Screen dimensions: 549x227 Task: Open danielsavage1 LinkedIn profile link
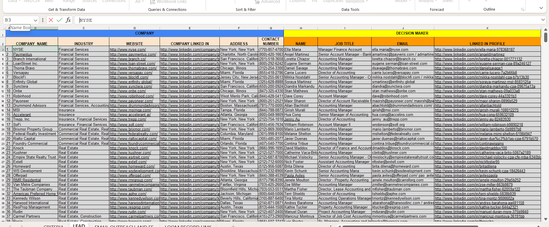[469, 68]
